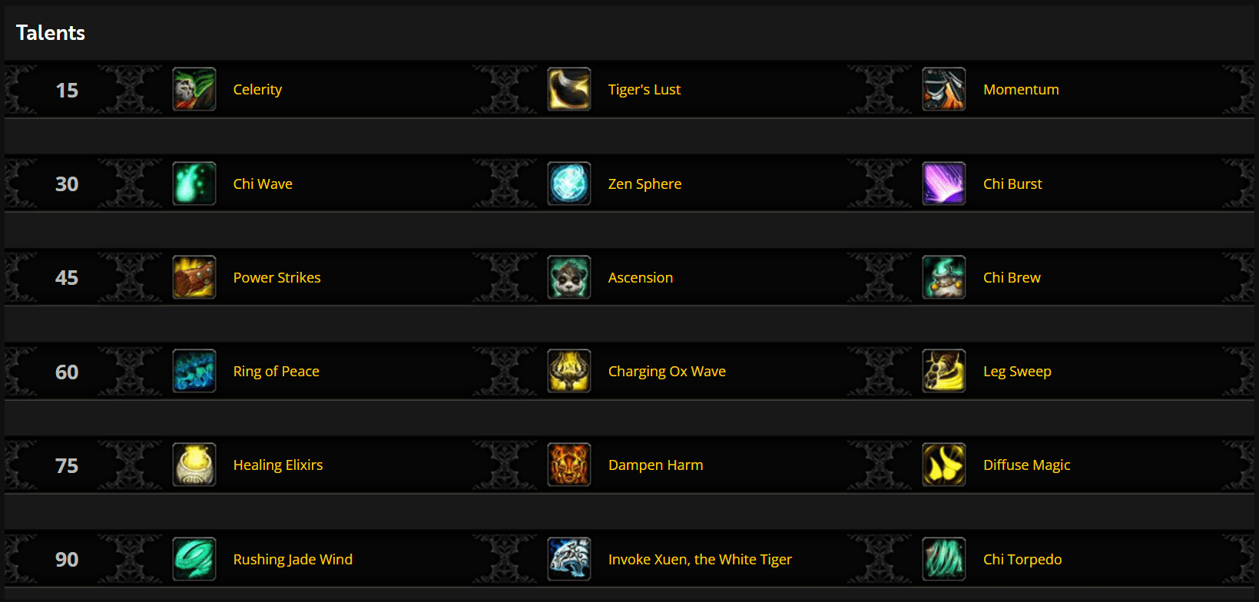Click the Talents header text

pyautogui.click(x=49, y=32)
